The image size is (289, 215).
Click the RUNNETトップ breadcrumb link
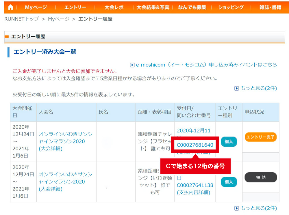(x=22, y=19)
